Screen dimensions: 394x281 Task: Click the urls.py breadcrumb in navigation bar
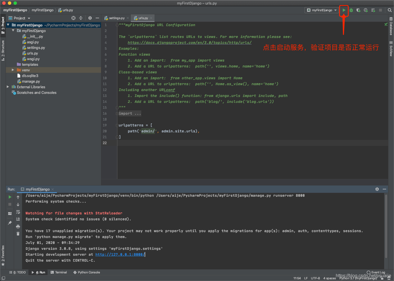[x=66, y=10]
